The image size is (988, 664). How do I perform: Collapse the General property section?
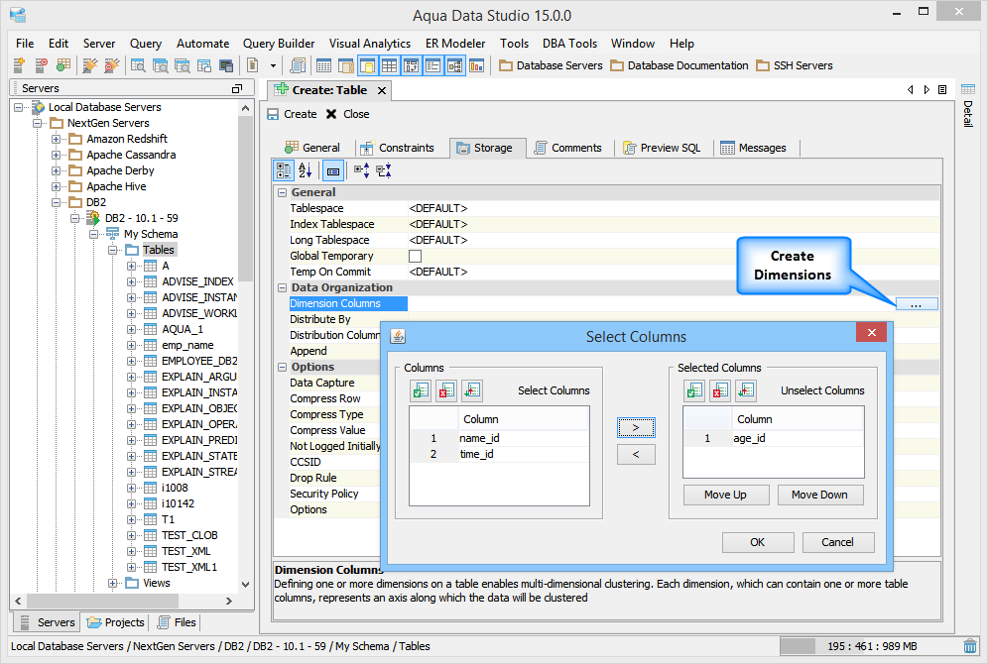coord(282,192)
